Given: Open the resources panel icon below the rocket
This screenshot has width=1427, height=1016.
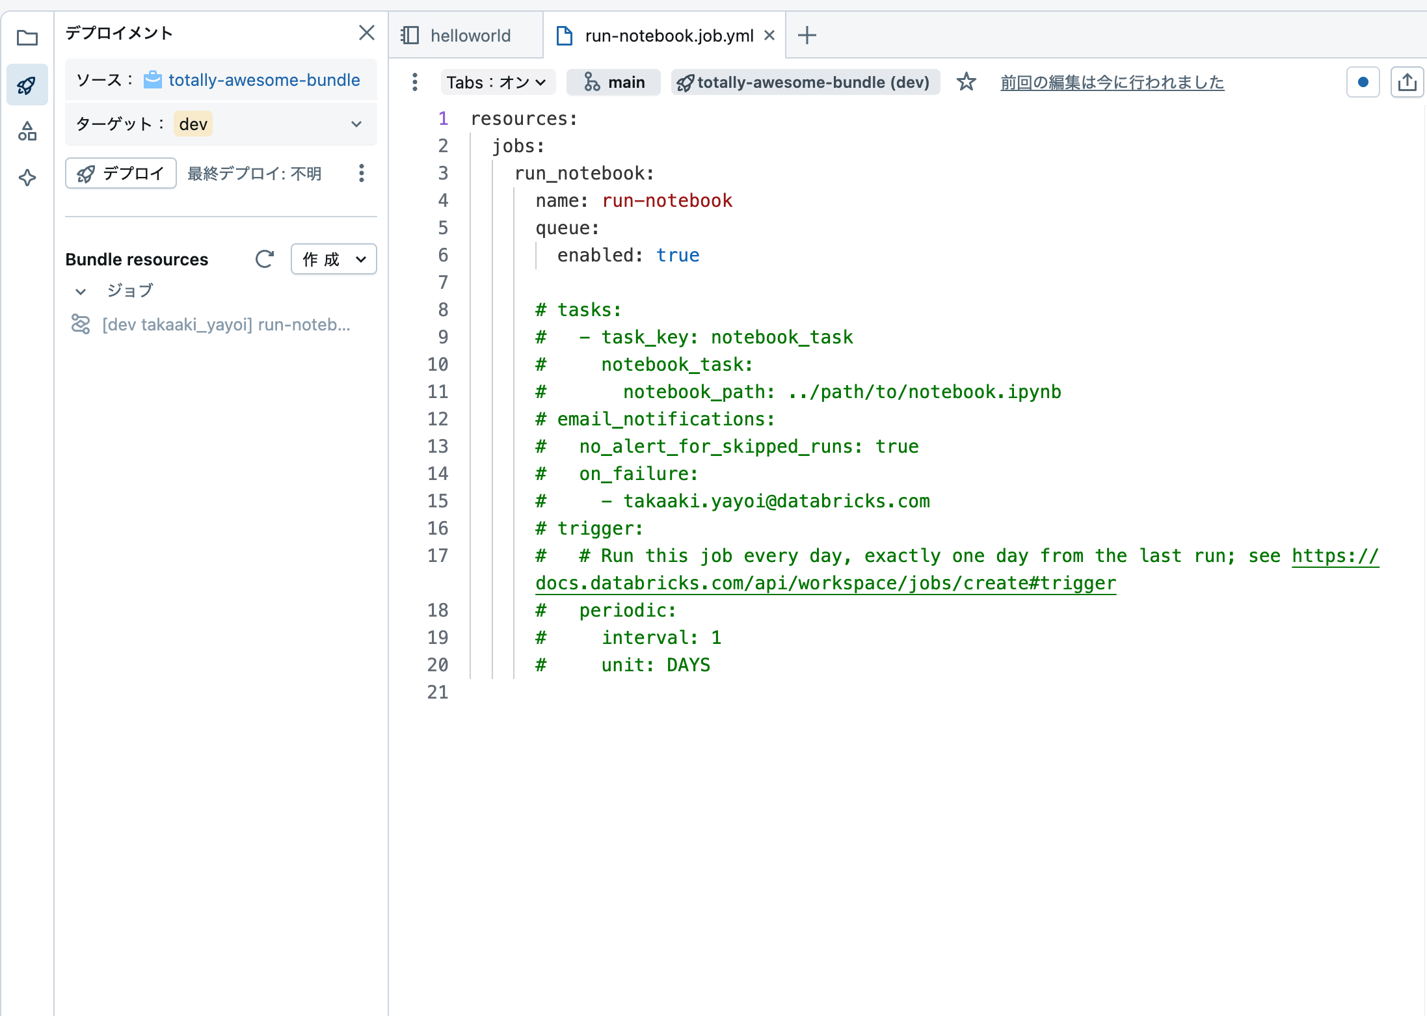Looking at the screenshot, I should (x=27, y=131).
